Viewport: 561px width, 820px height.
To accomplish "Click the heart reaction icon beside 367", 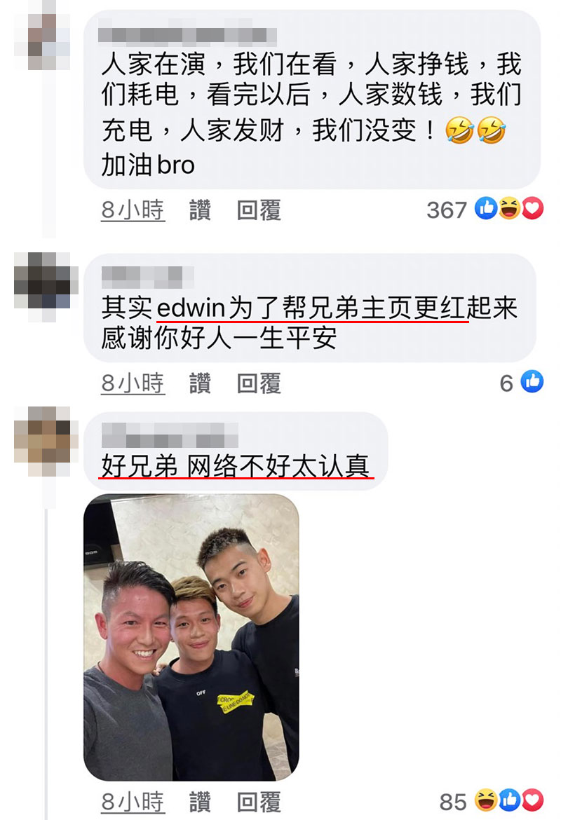I will pos(532,209).
